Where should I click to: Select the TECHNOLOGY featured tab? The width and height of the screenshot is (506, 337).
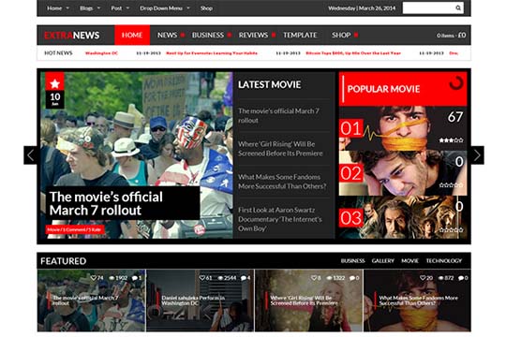pyautogui.click(x=444, y=260)
